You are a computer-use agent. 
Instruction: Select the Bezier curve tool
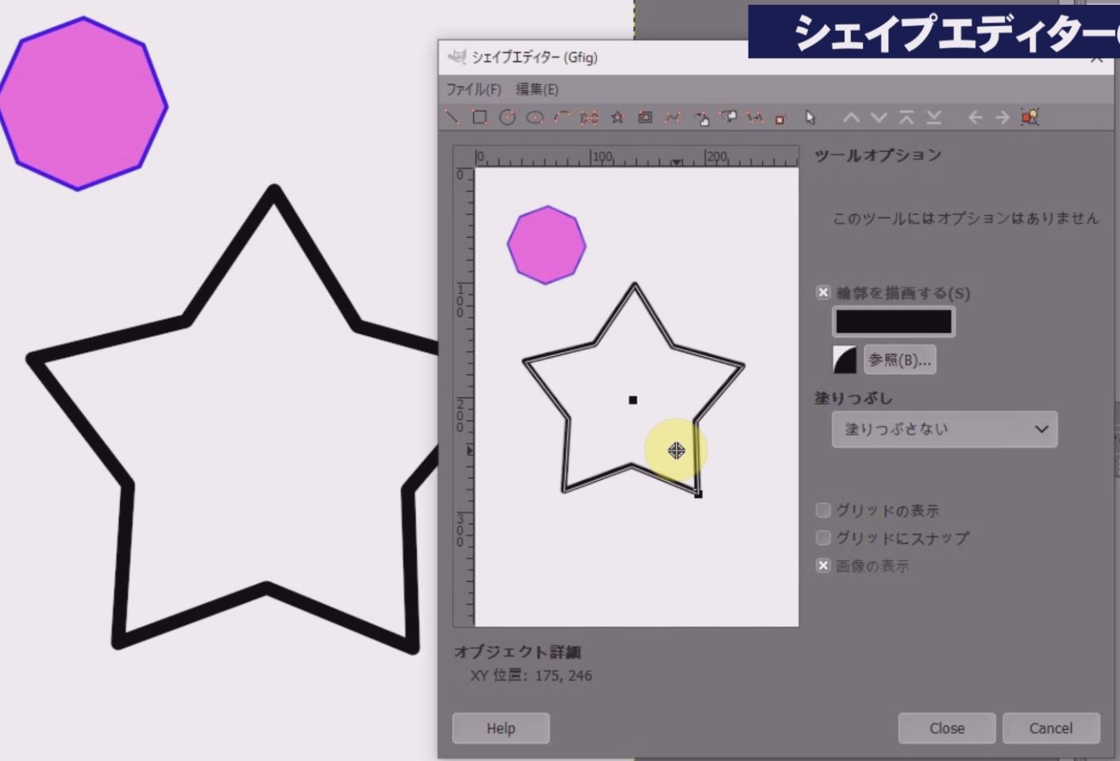(x=673, y=118)
